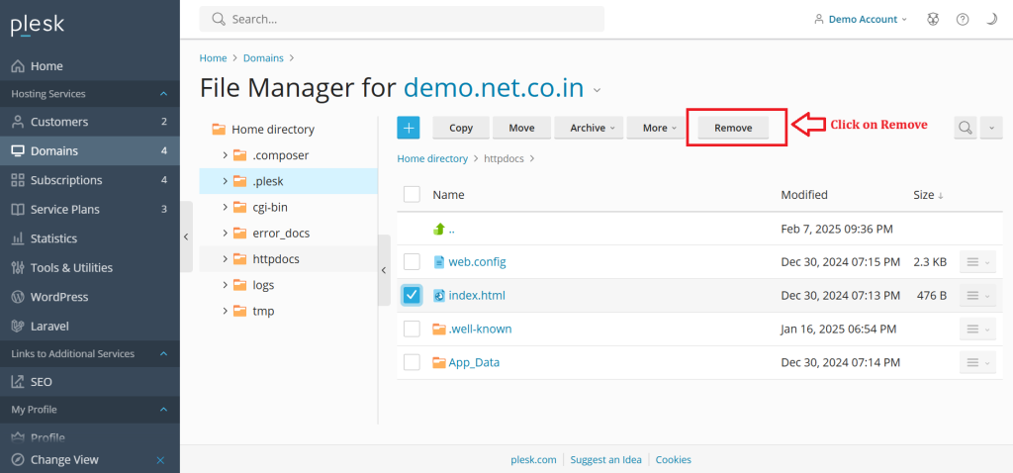The width and height of the screenshot is (1013, 473).
Task: Expand the error_docs folder
Action: [225, 233]
